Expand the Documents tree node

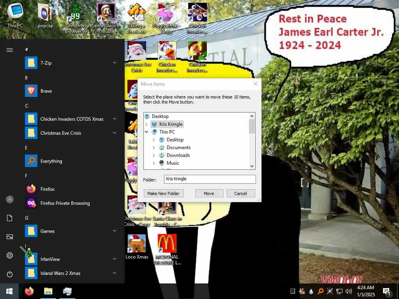[x=154, y=148]
